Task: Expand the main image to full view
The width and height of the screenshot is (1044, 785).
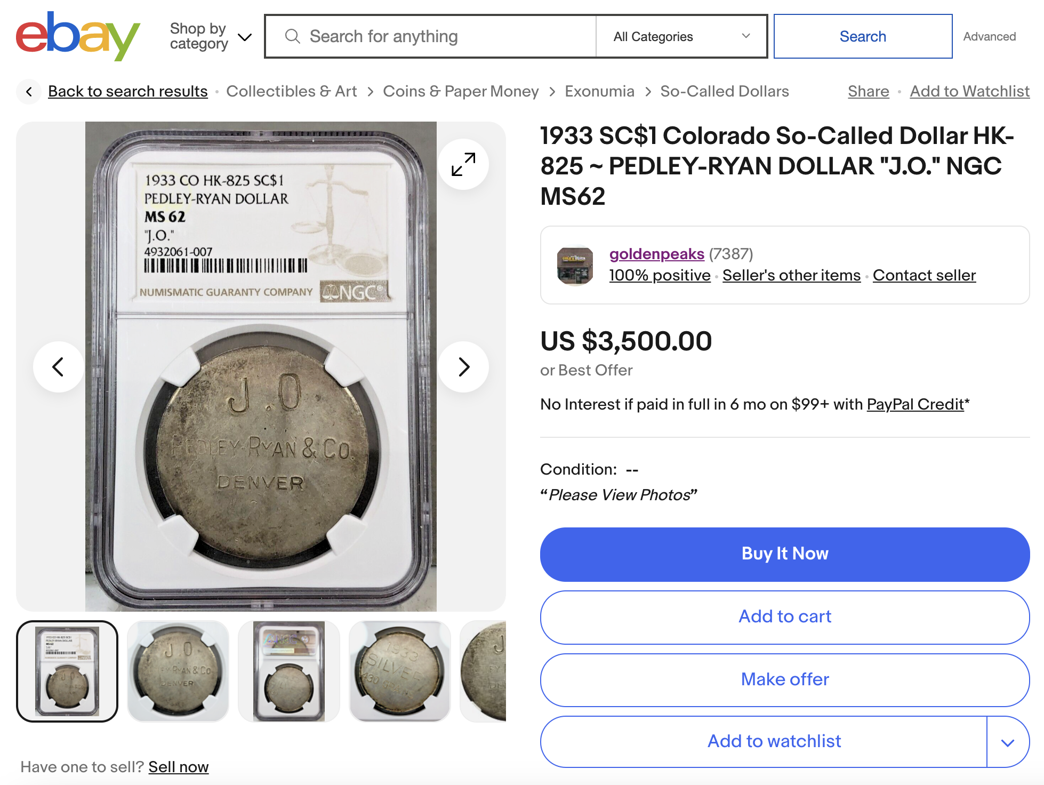Action: tap(463, 164)
